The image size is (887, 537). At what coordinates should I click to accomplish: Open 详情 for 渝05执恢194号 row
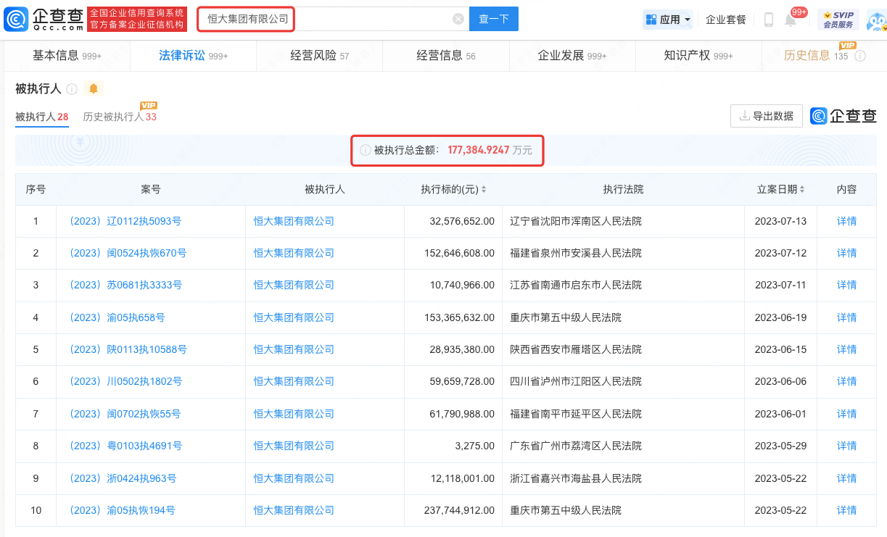(846, 510)
